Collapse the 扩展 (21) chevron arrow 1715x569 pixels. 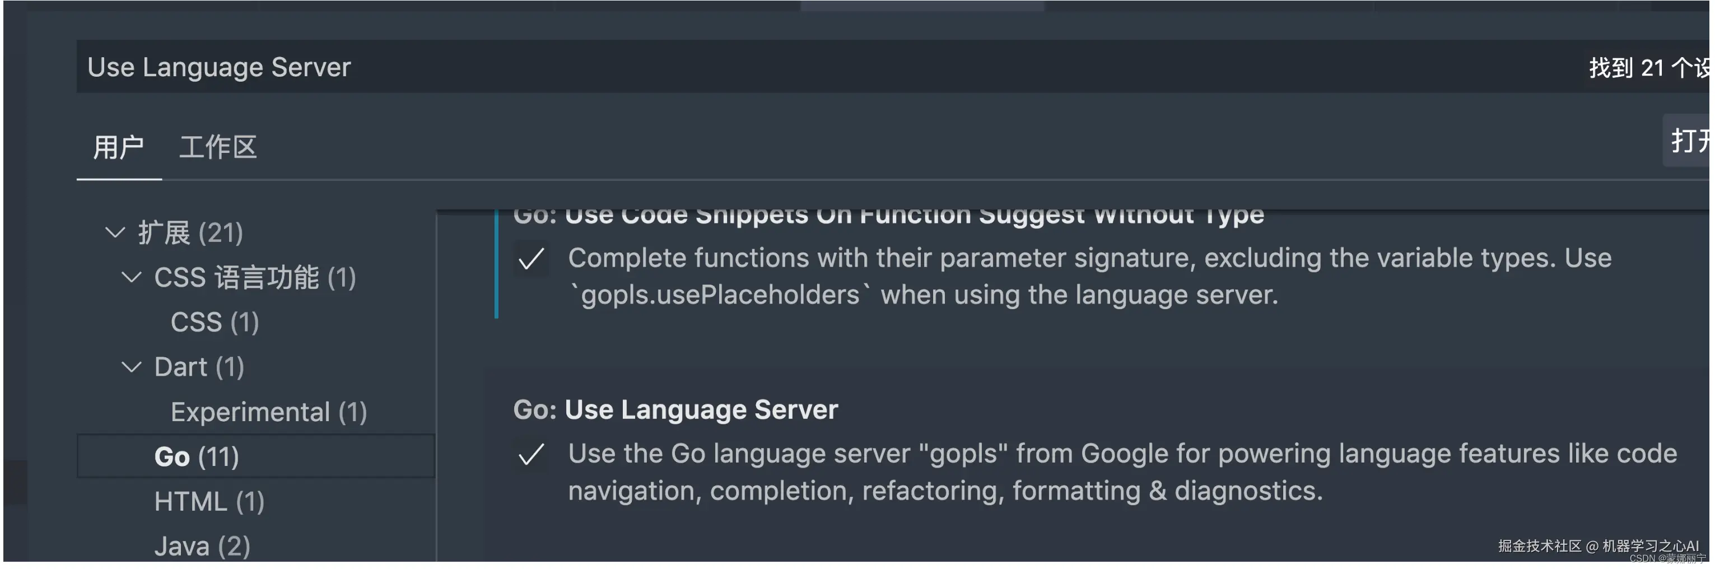point(115,232)
